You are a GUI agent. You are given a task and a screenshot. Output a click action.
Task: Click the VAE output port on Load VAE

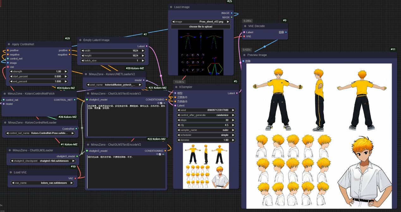pos(75,178)
